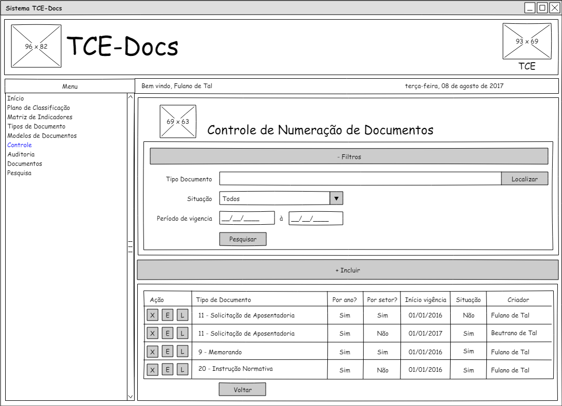Click the menu scrollbar down arrow
The image size is (562, 406).
click(130, 397)
